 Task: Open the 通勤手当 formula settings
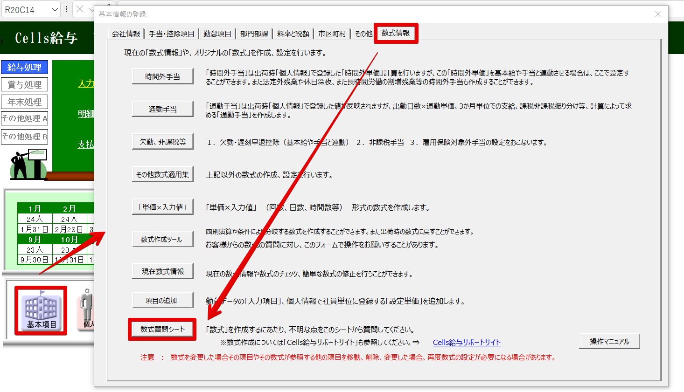tap(162, 109)
